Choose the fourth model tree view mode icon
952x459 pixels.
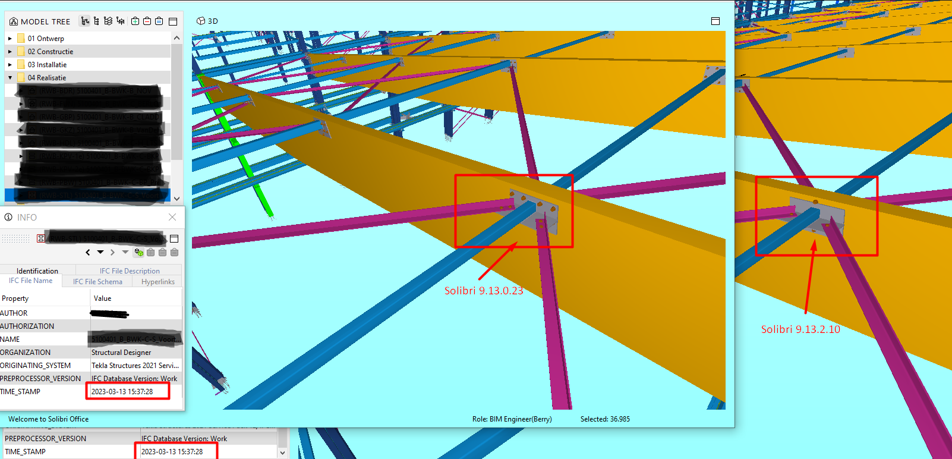(120, 21)
